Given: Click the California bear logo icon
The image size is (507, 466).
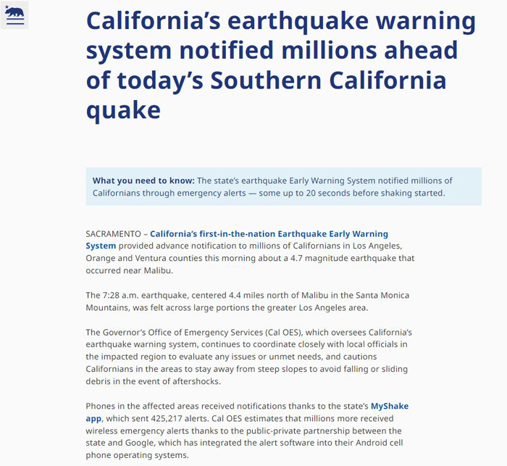Looking at the screenshot, I should [14, 15].
